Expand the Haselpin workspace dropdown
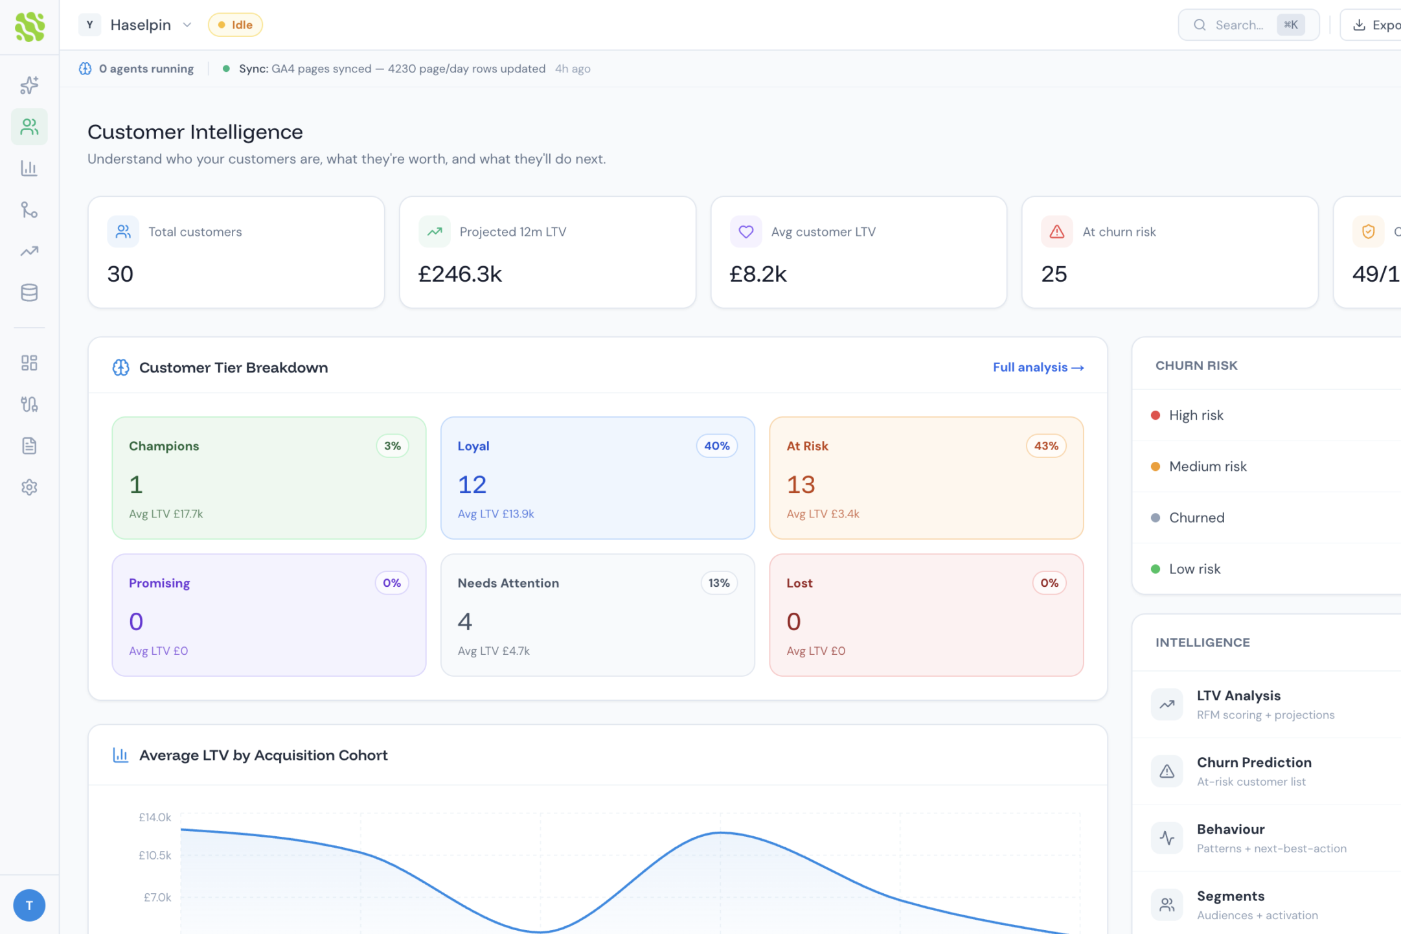Screen dimensions: 1401x934 (141, 25)
